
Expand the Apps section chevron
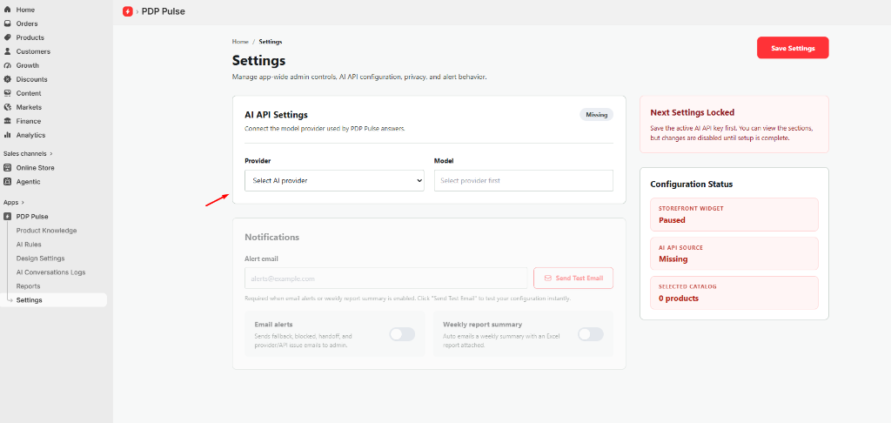(x=23, y=203)
